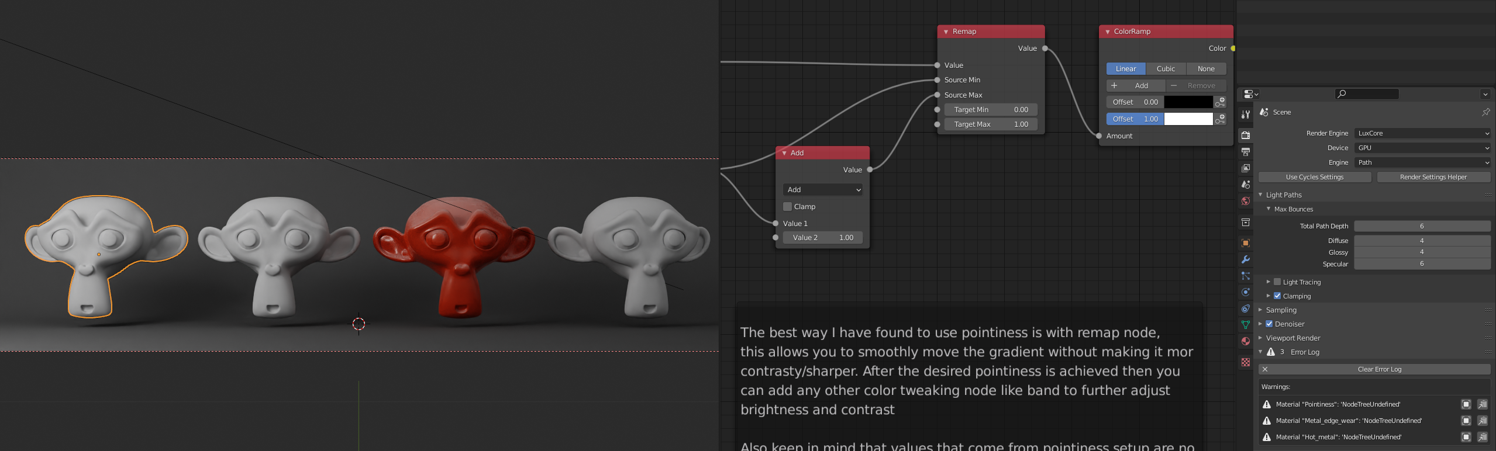1496x451 pixels.
Task: Copy the Pointiness warning message
Action: coord(1466,404)
